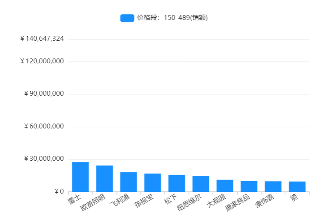Click the ￥140,647,324 y-axis label

point(42,39)
